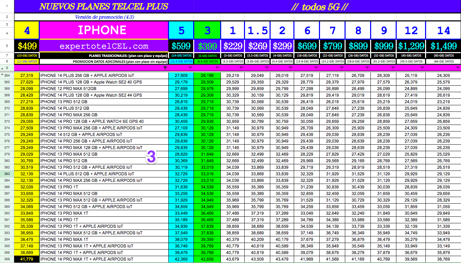
Task: Select IPHONE 13 PRO 512 GB cell
Action: pyautogui.click(x=104, y=102)
